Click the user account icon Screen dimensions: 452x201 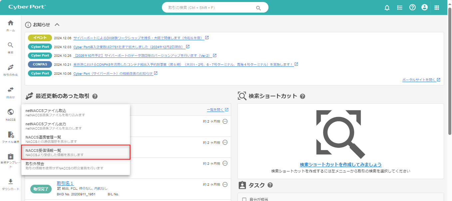tap(424, 7)
